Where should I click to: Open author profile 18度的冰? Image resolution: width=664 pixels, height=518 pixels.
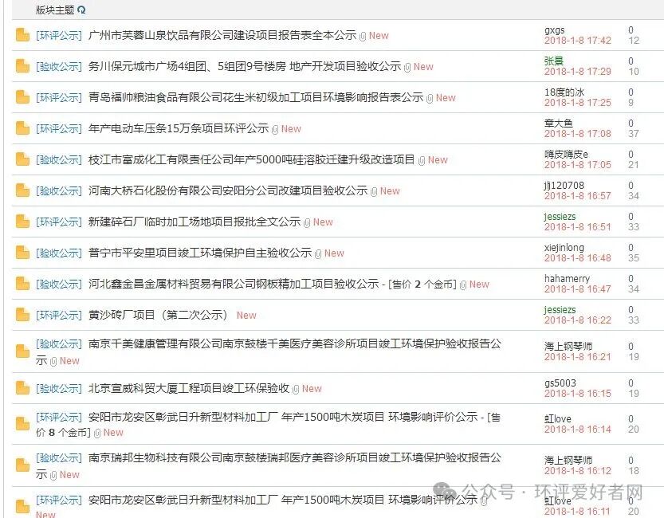pos(564,92)
